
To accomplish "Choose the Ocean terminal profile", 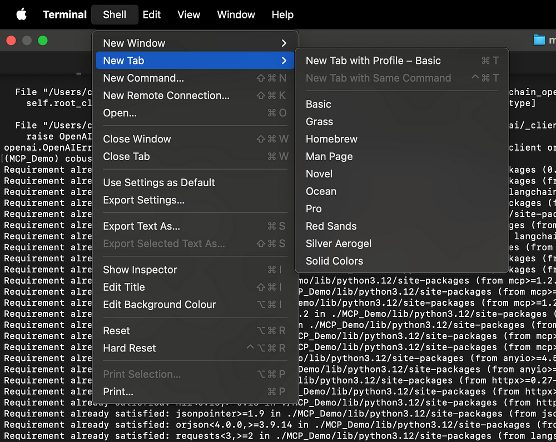I will coord(321,191).
